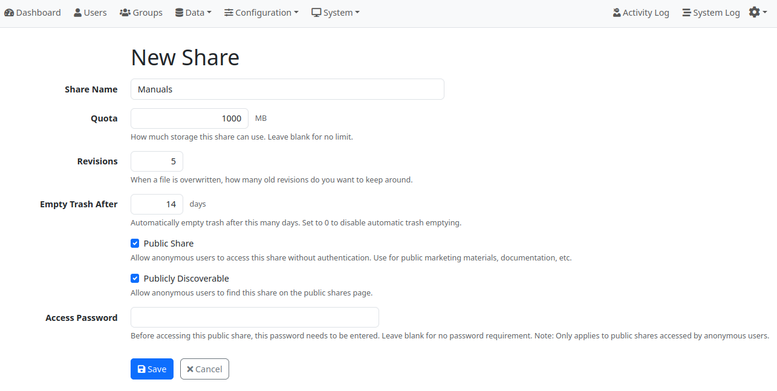The height and width of the screenshot is (391, 777).
Task: Cancel creating the share
Action: tap(204, 369)
